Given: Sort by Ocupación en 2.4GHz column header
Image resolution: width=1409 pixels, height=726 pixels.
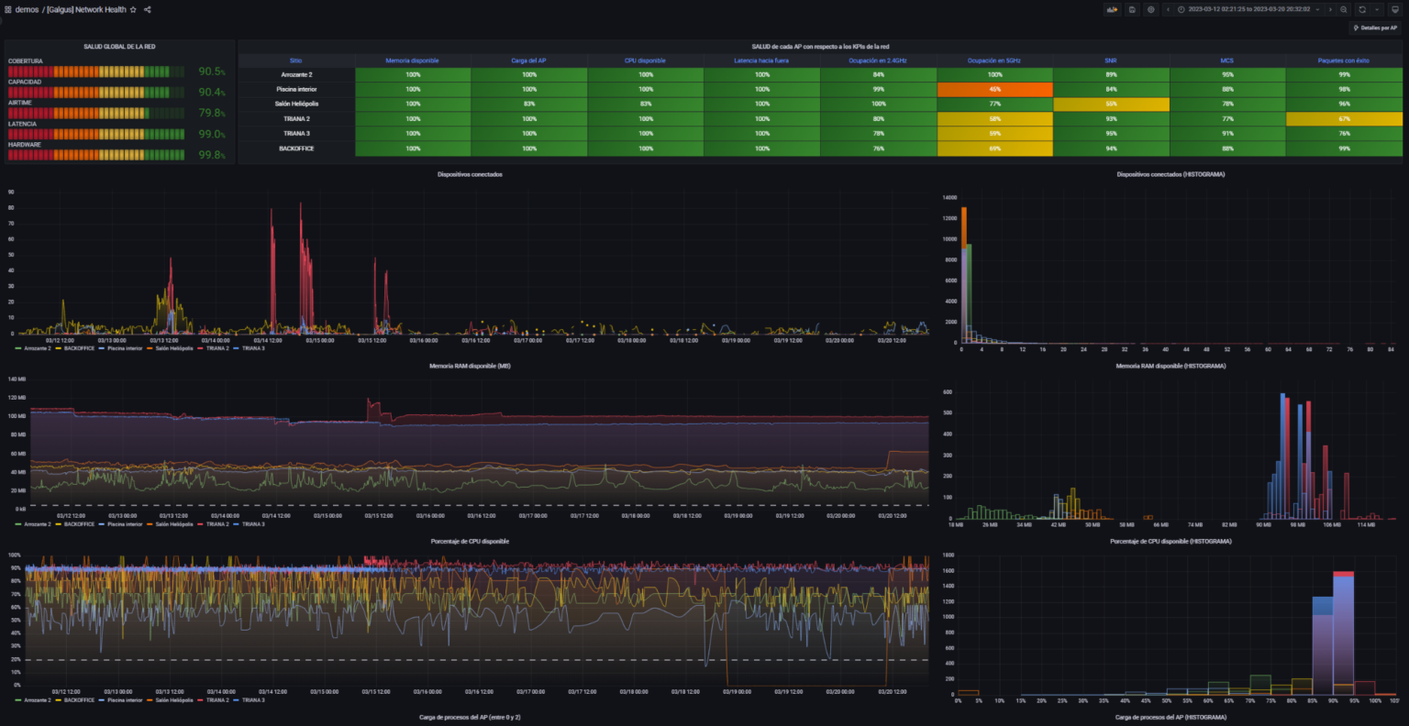Looking at the screenshot, I should pyautogui.click(x=878, y=60).
